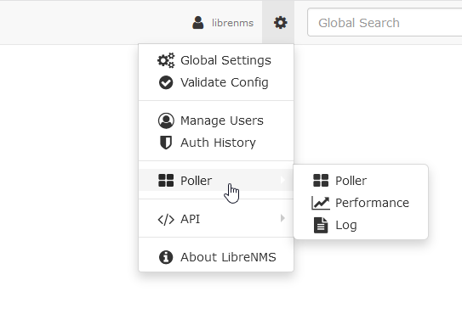This screenshot has height=325, width=462.
Task: Select Poller text label in the submenu
Action: (351, 181)
